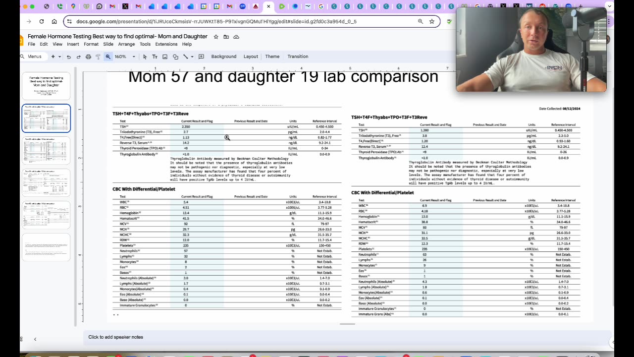Open site information icon in address bar
The width and height of the screenshot is (634, 357).
coord(70,21)
